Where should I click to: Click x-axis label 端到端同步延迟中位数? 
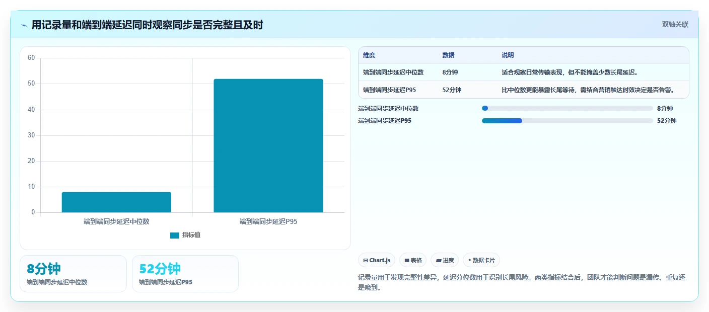click(116, 221)
